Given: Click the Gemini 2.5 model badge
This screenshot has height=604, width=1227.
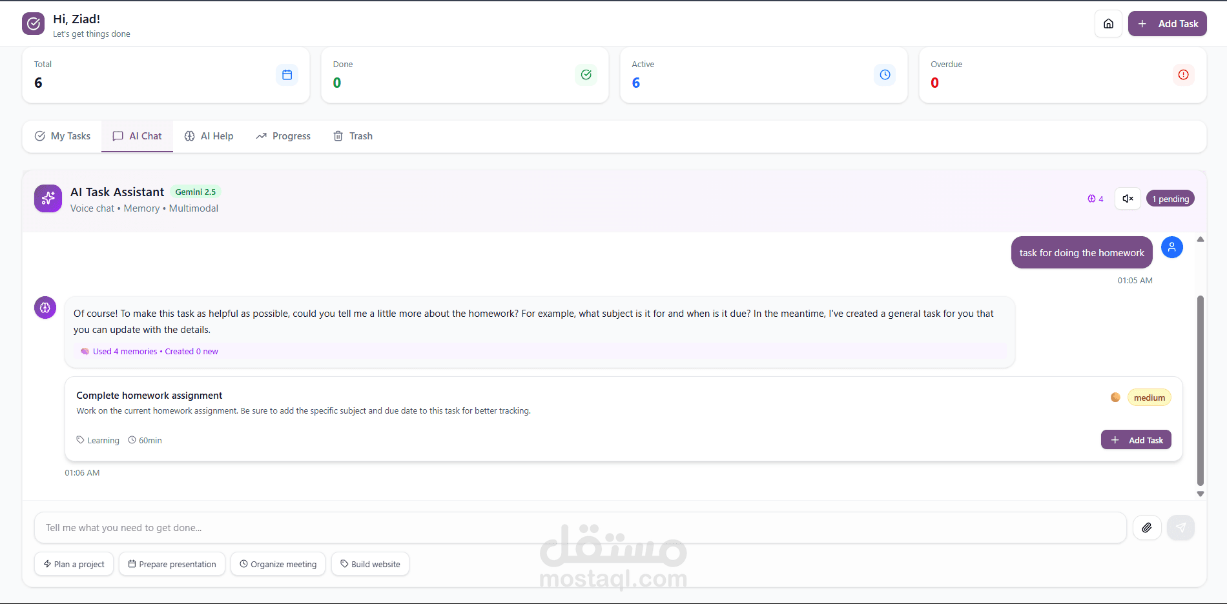Looking at the screenshot, I should [196, 192].
